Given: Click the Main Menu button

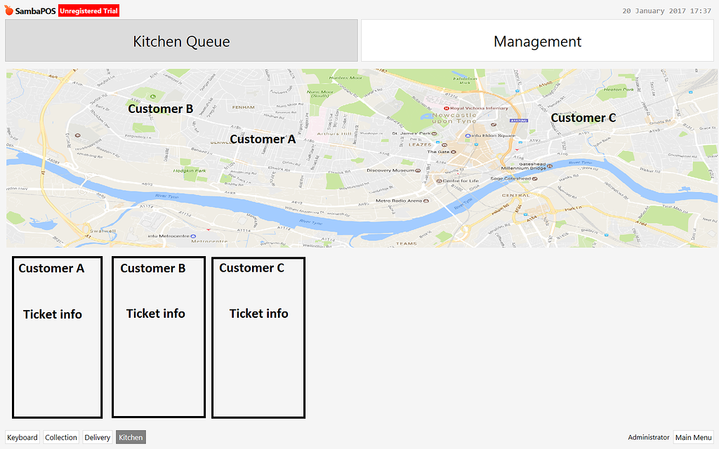Looking at the screenshot, I should coord(693,436).
